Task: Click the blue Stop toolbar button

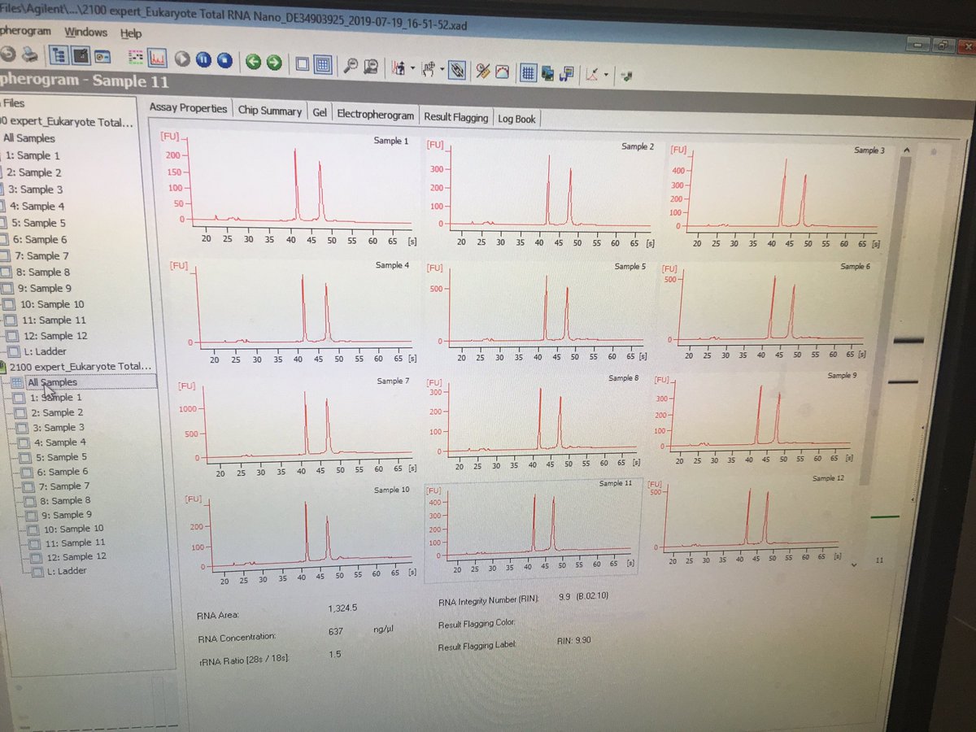Action: click(x=224, y=60)
